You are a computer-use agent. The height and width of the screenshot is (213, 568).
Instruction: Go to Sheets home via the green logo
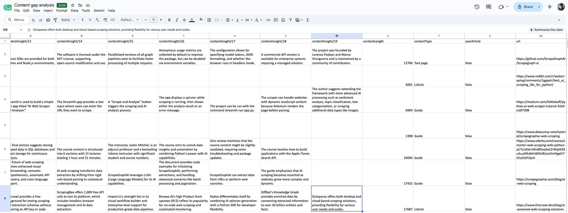tap(7, 7)
